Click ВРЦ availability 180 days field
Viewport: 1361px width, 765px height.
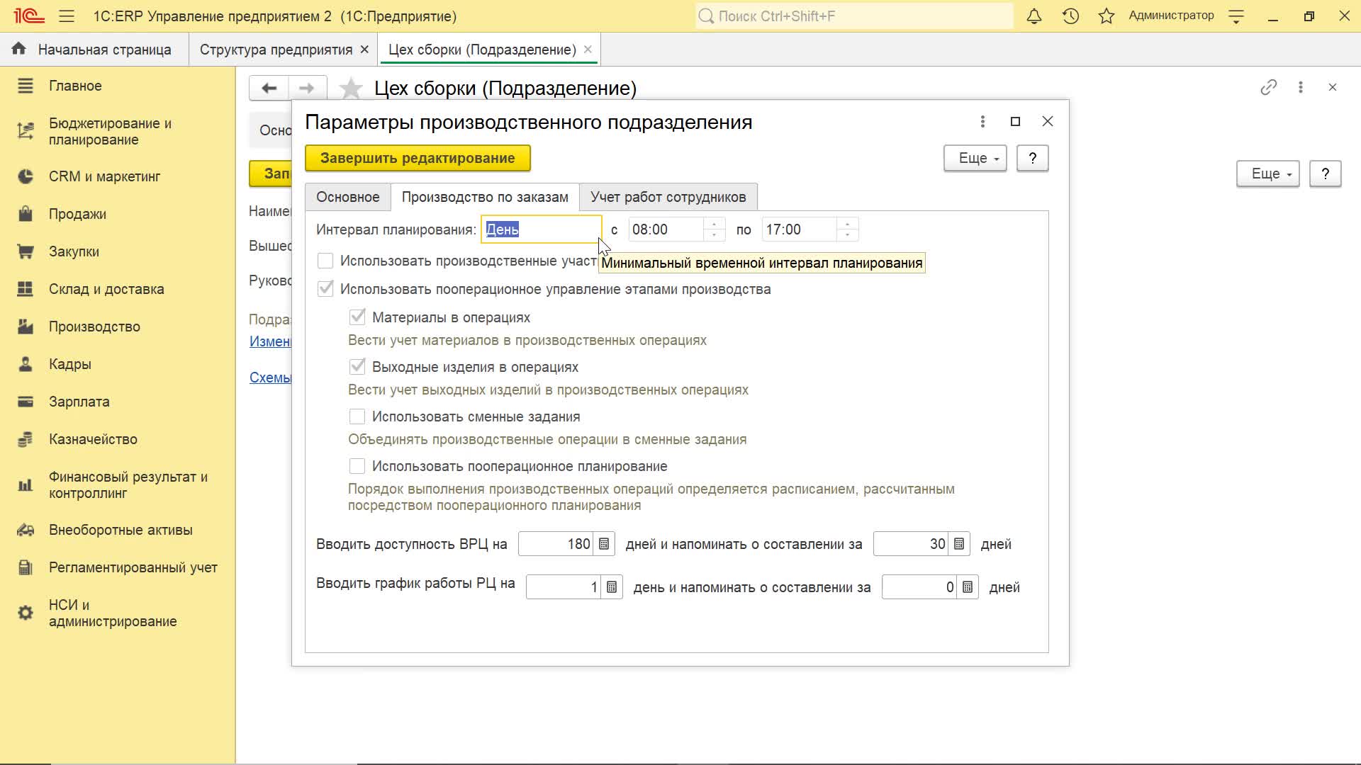[x=557, y=544]
